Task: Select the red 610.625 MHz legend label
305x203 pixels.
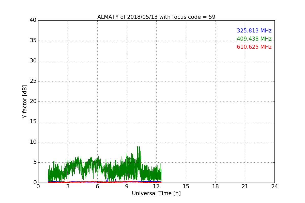Action: click(x=254, y=47)
